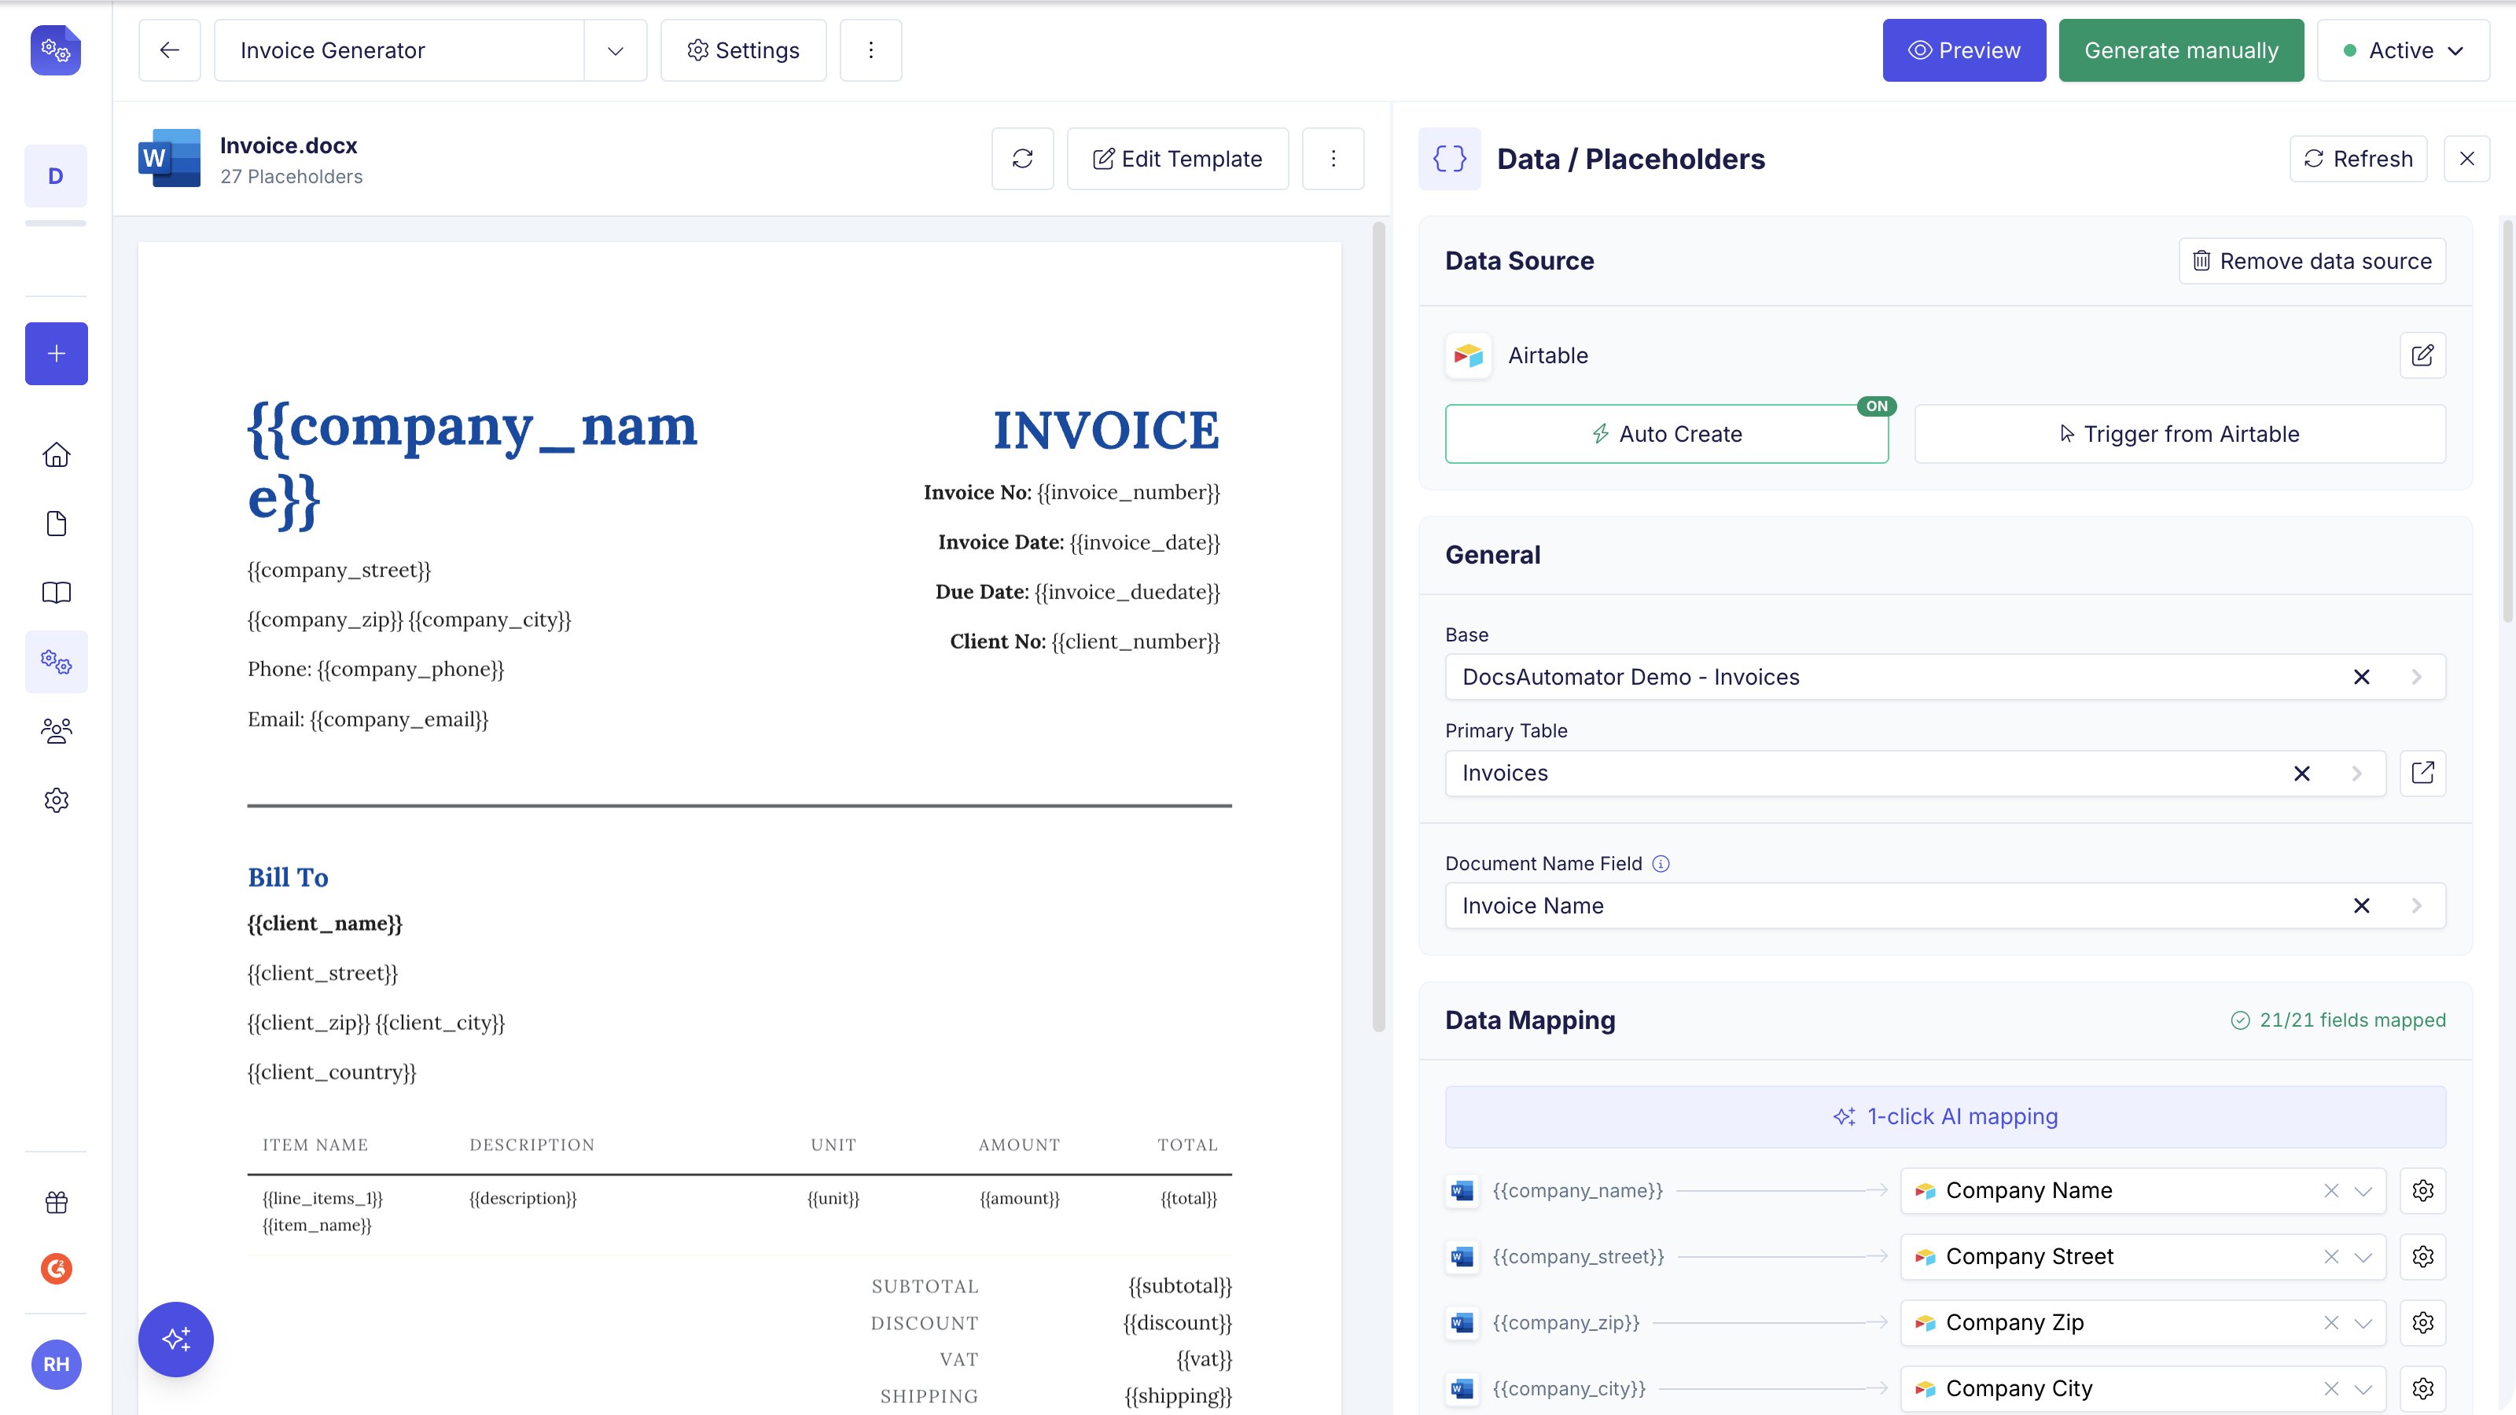The height and width of the screenshot is (1415, 2516).
Task: Open the Invoice Generator automation dropdown
Action: [x=614, y=50]
